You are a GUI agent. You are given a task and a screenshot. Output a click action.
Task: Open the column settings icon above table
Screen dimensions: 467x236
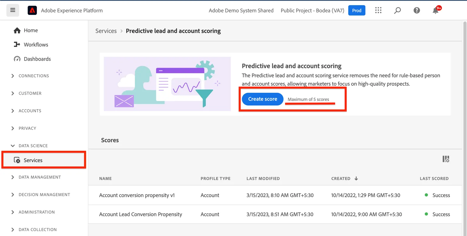pyautogui.click(x=446, y=159)
